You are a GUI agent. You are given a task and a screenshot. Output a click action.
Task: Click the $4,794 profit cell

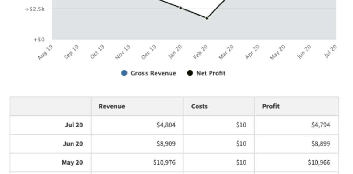[x=321, y=125]
